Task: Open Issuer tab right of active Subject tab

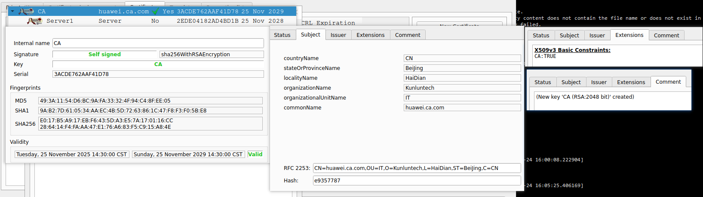Action: point(338,35)
